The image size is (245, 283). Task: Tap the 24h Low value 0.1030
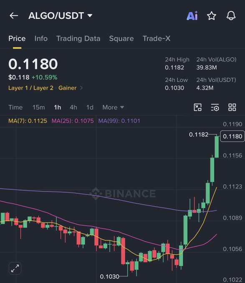click(174, 88)
